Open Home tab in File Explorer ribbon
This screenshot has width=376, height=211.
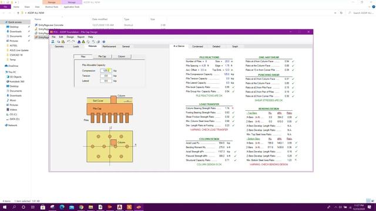(x=16, y=7)
